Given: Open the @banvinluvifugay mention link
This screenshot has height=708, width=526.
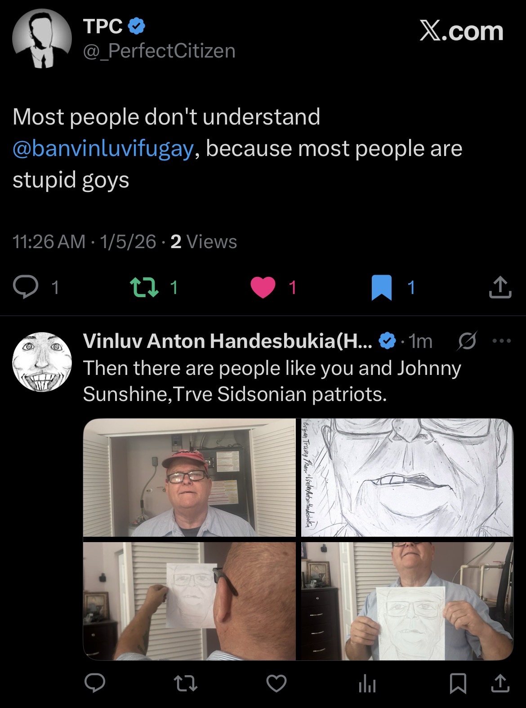Looking at the screenshot, I should 103,148.
